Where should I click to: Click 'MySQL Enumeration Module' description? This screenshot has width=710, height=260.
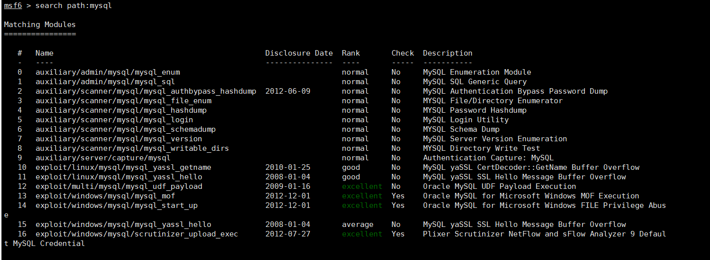coord(477,72)
